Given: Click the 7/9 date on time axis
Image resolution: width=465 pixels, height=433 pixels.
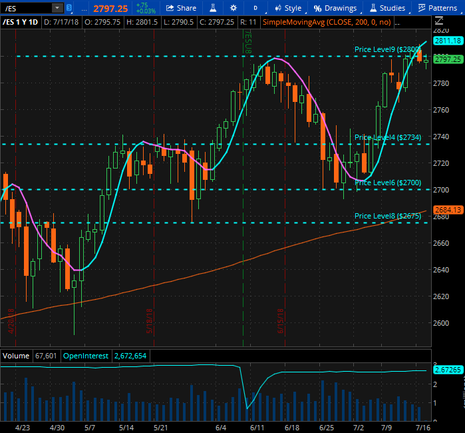Looking at the screenshot, I should [387, 428].
